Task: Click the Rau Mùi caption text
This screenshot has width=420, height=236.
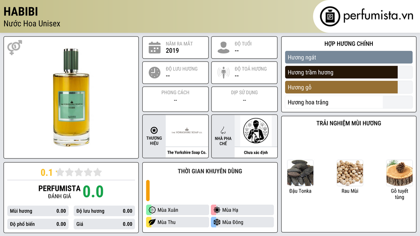Action: pyautogui.click(x=350, y=191)
